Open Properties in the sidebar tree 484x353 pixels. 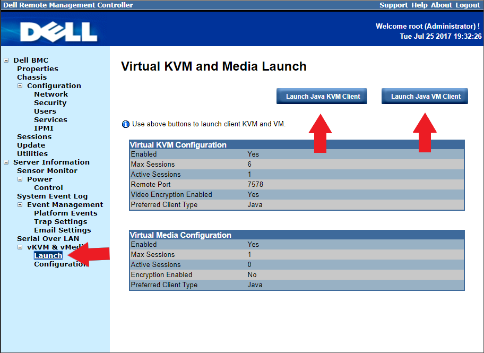click(38, 69)
